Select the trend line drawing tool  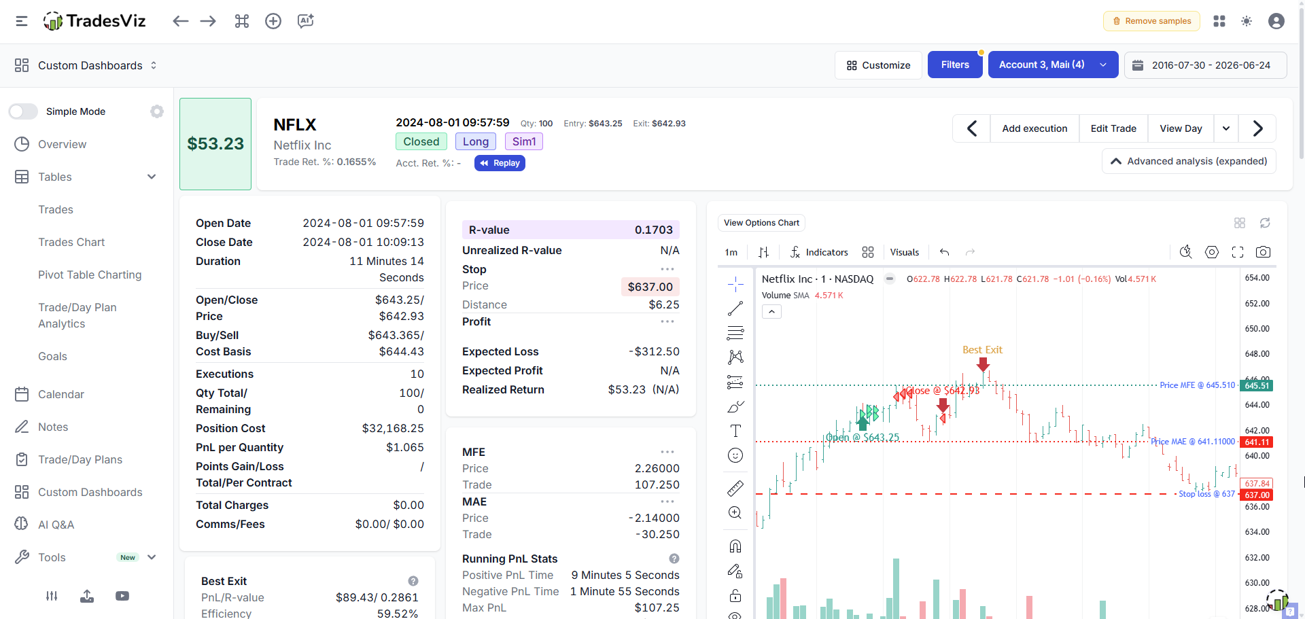(x=735, y=308)
